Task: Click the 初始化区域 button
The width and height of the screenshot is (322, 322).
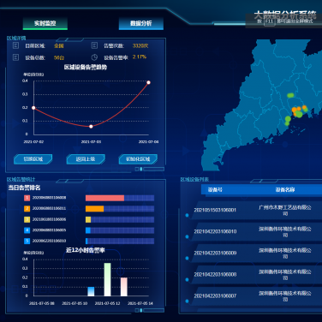Action: (138, 159)
